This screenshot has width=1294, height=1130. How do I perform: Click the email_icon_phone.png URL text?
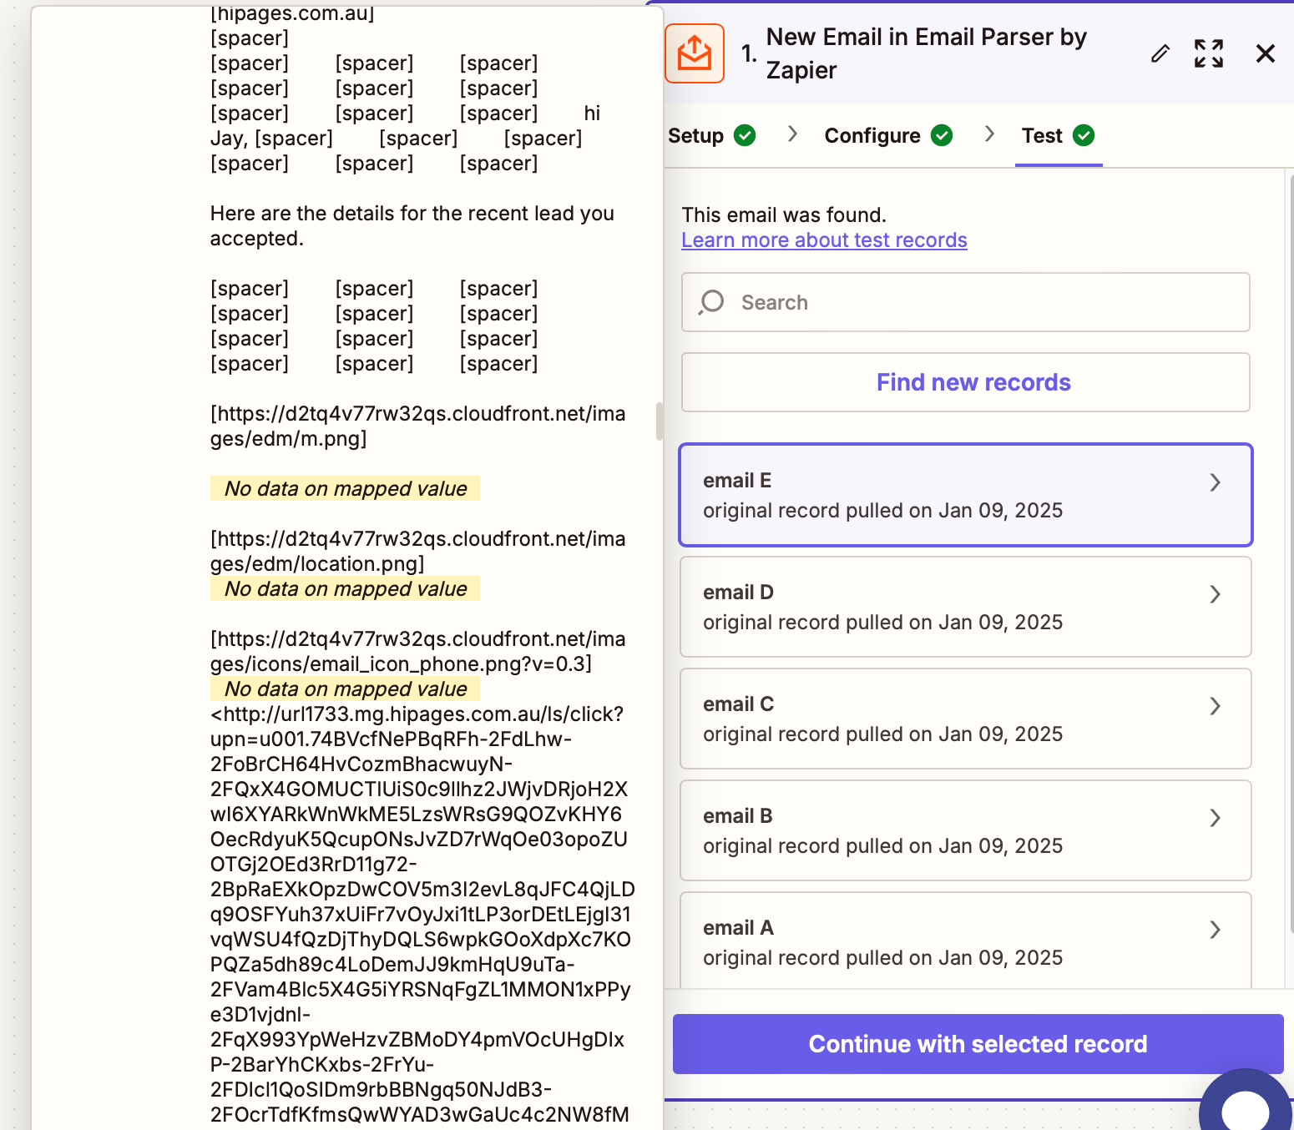click(x=417, y=652)
